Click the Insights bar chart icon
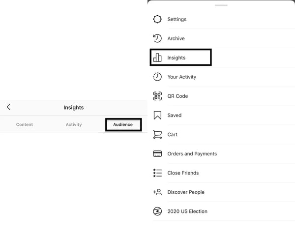Viewport: 295px width, 236px height. [x=157, y=58]
